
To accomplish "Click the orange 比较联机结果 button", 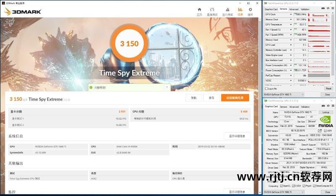I will [235, 98].
